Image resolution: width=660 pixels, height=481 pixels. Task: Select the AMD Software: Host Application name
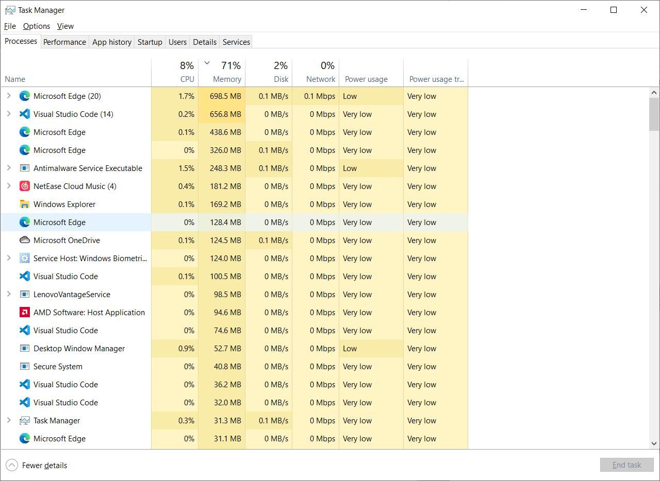tap(89, 312)
